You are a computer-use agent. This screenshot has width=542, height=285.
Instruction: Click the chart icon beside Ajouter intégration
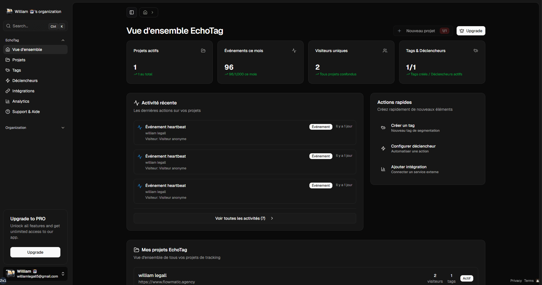coord(383,169)
